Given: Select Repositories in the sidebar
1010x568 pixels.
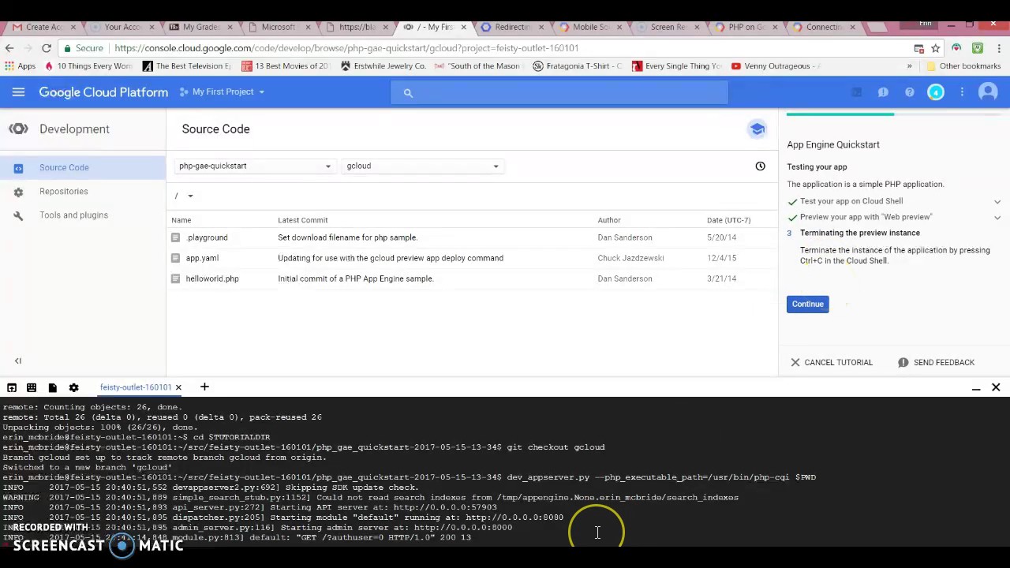Looking at the screenshot, I should (x=83, y=191).
